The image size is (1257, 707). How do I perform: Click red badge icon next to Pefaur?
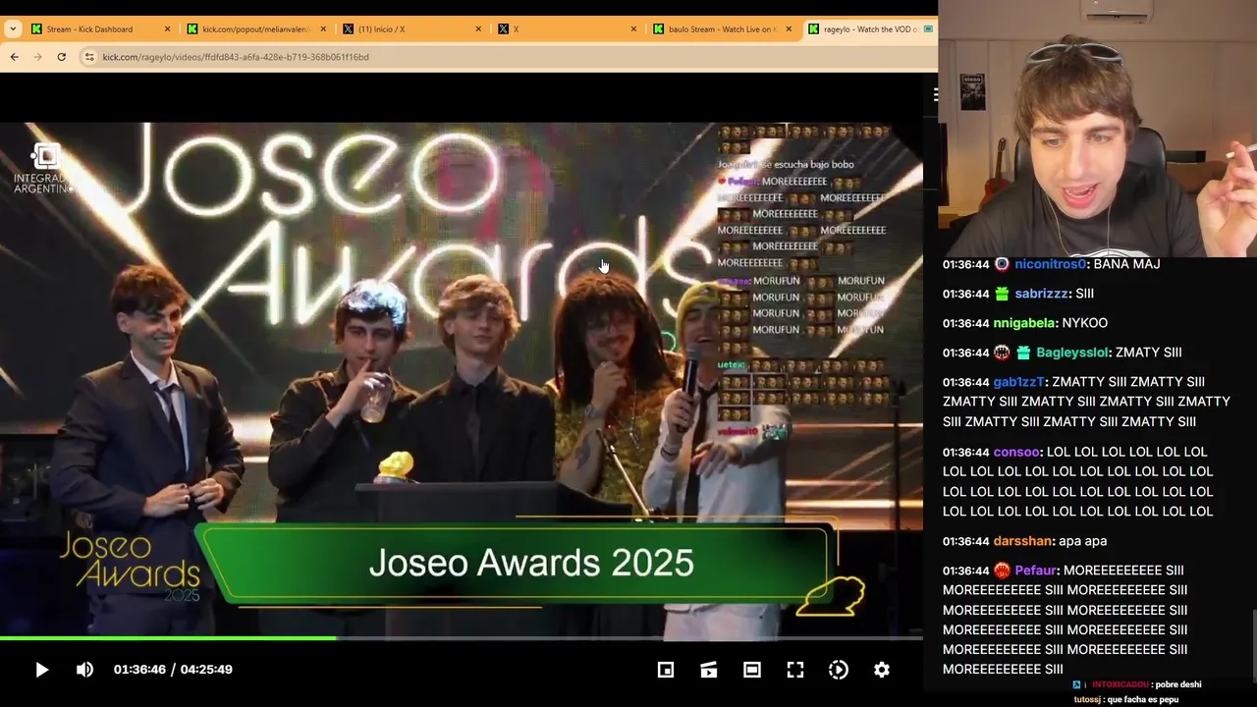pyautogui.click(x=1002, y=571)
